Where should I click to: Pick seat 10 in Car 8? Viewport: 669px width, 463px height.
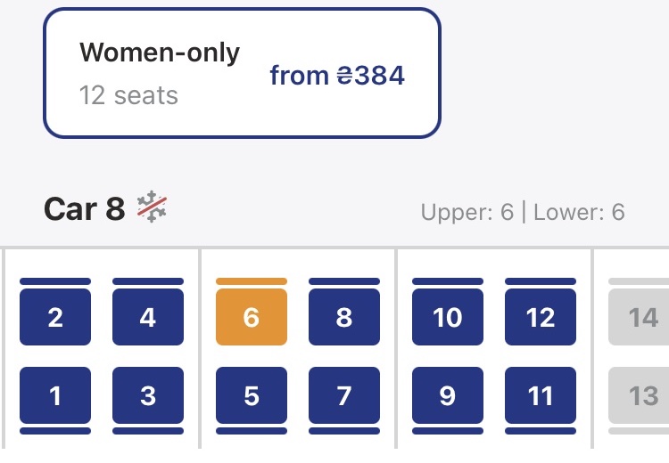point(448,317)
